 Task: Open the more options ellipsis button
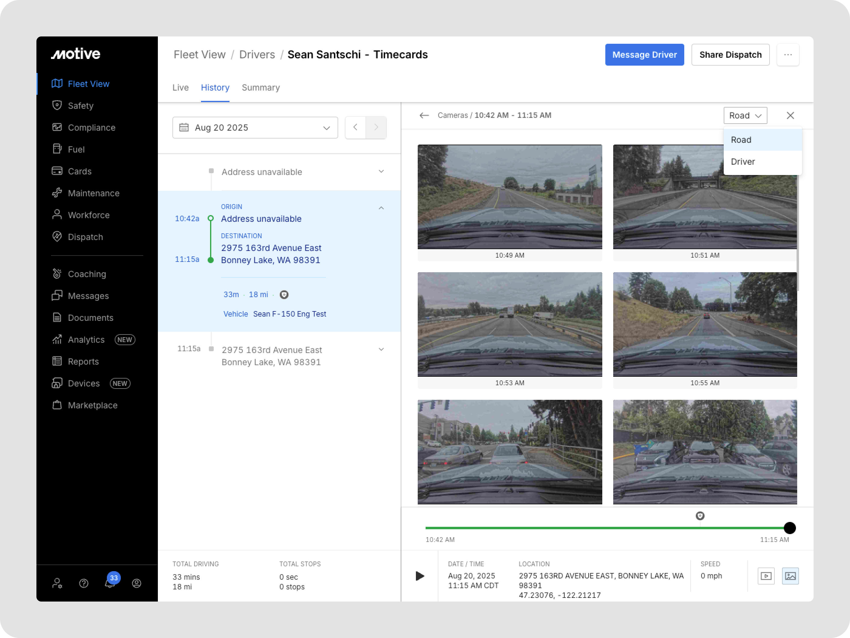(788, 55)
